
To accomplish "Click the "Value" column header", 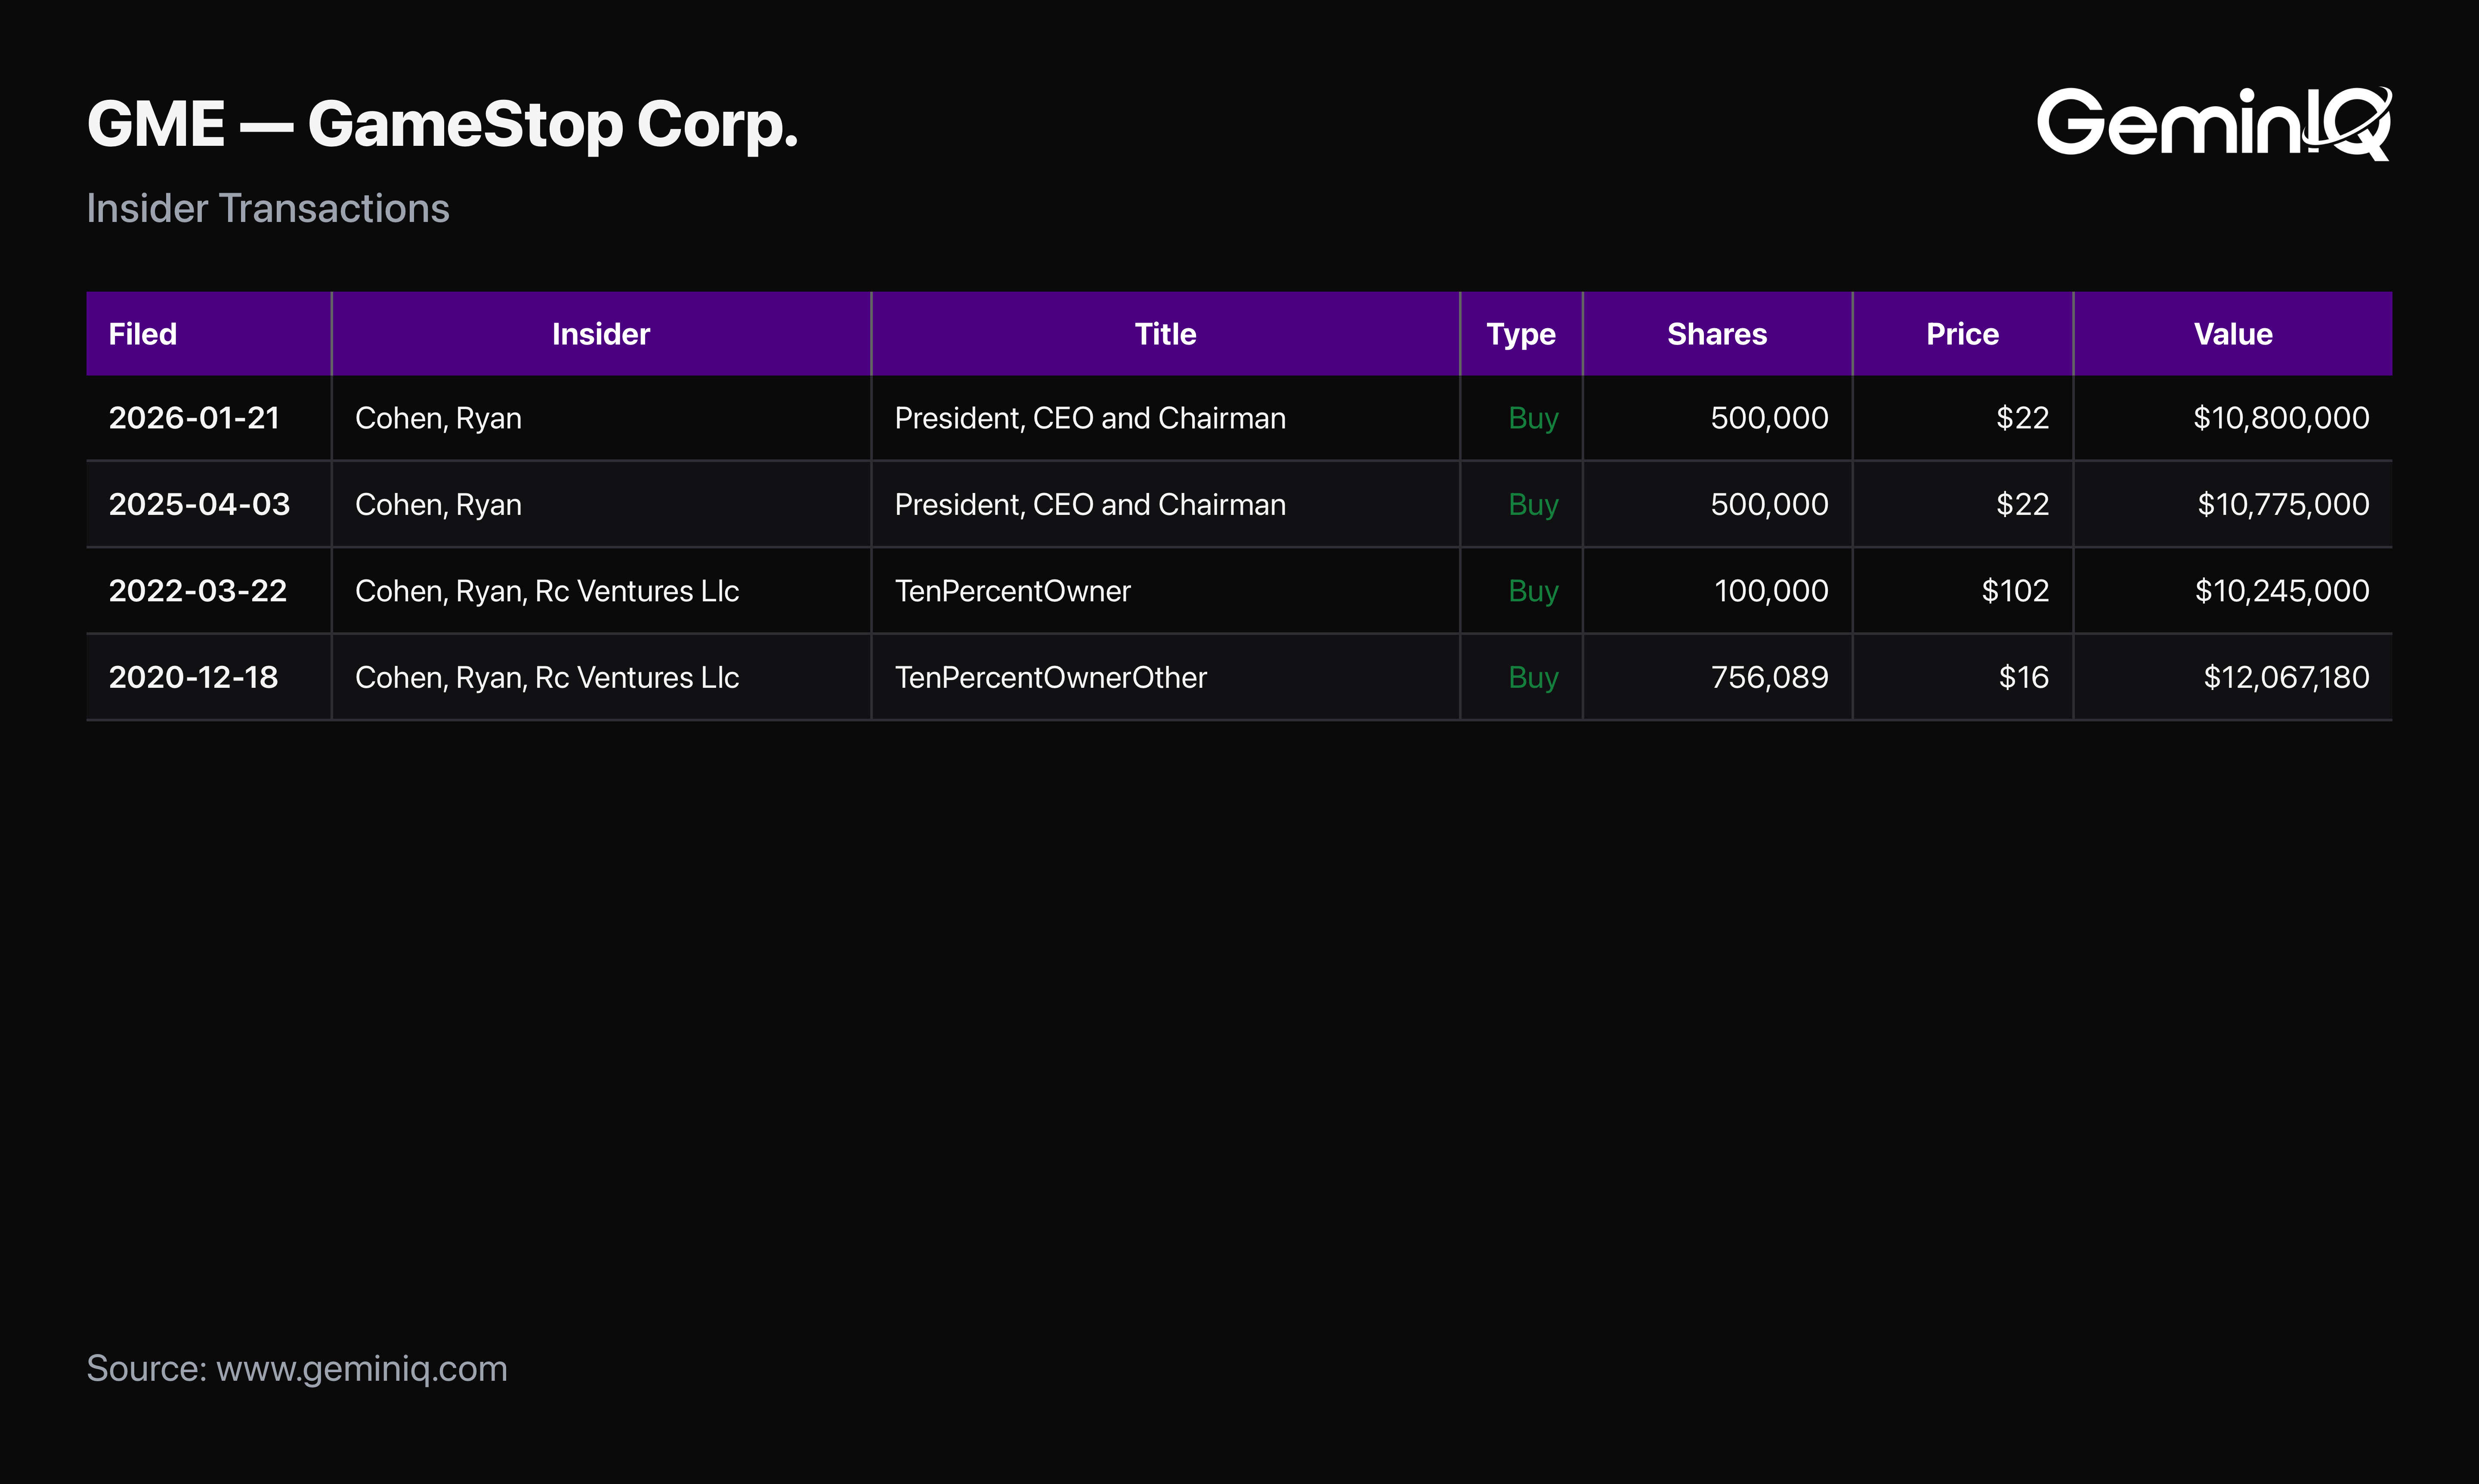I will [x=2233, y=334].
